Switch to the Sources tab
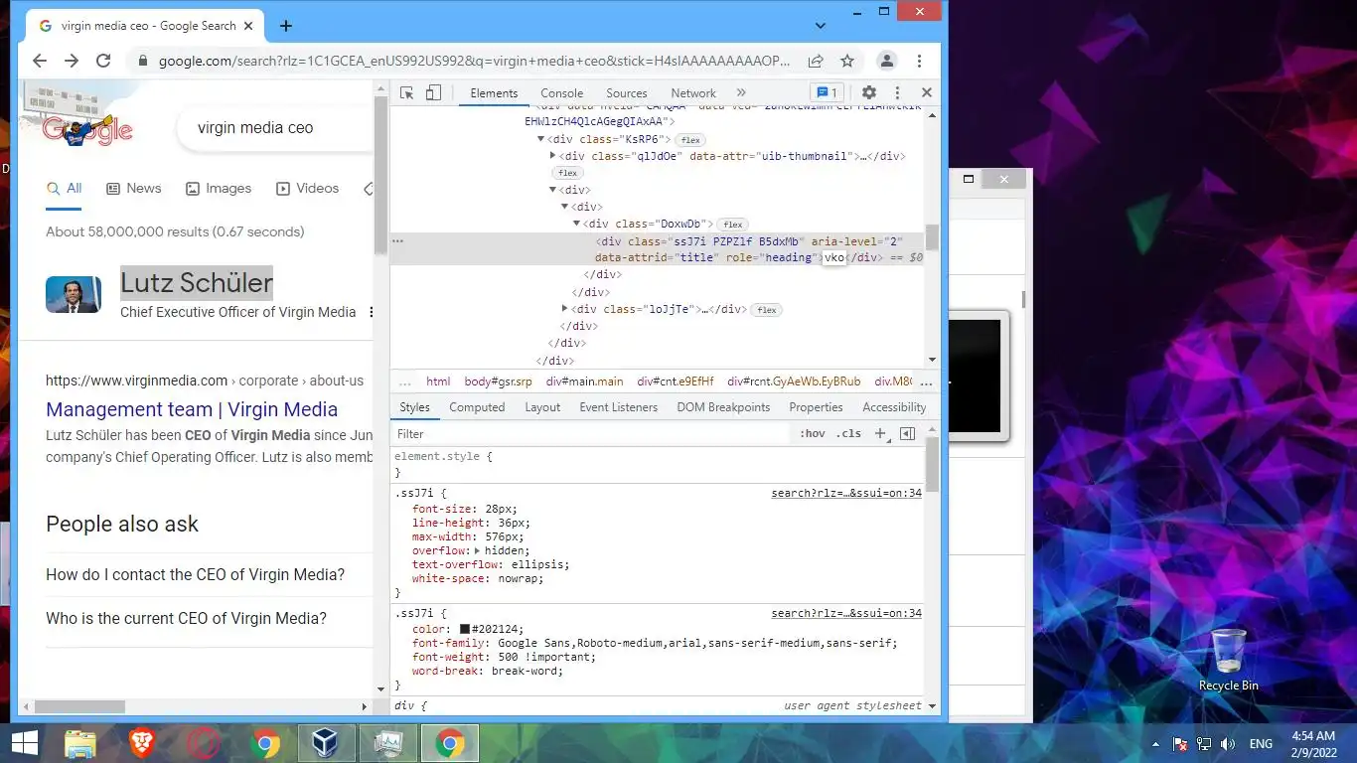The width and height of the screenshot is (1357, 763). coord(627,92)
